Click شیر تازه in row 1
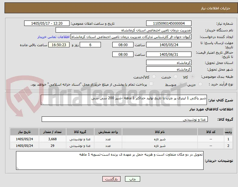The width and height of the screenshot is (238, 187). (160, 139)
